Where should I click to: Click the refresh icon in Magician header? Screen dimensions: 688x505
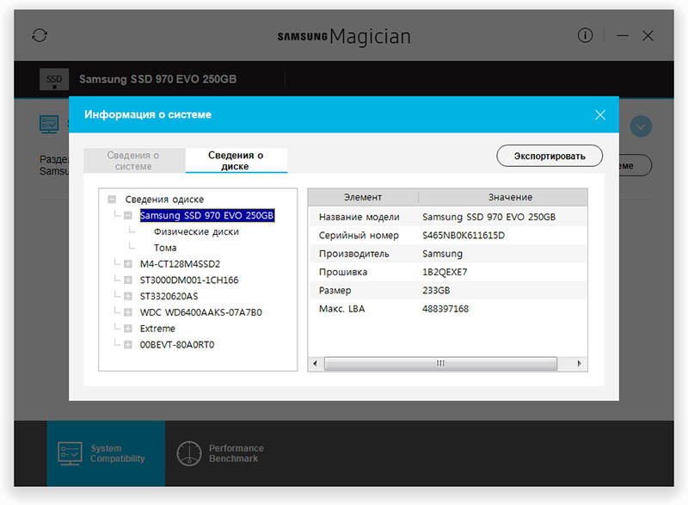(40, 35)
